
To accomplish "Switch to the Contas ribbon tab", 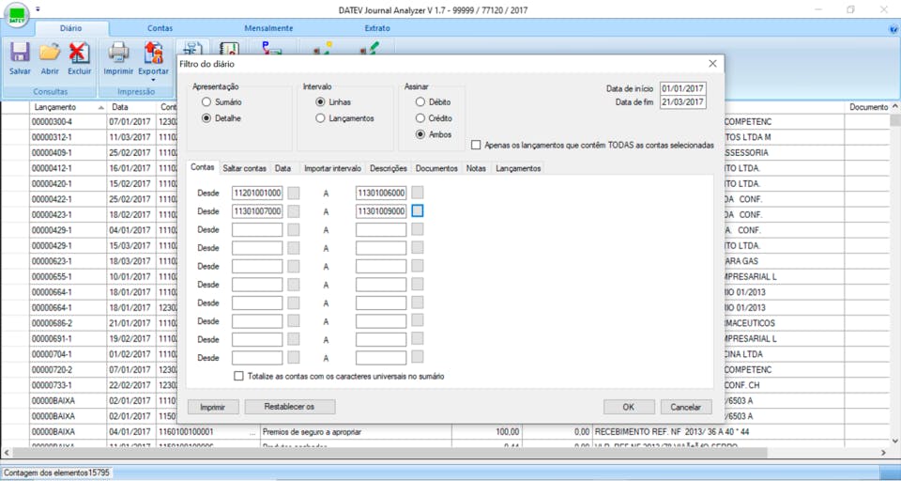I will (x=160, y=28).
